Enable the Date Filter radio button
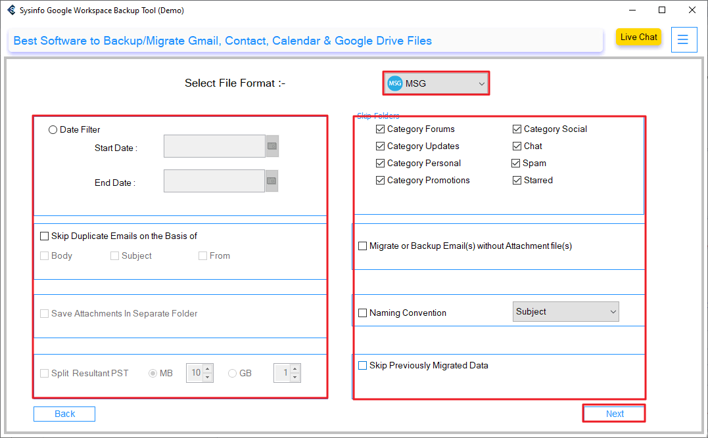This screenshot has height=438, width=708. tap(53, 130)
